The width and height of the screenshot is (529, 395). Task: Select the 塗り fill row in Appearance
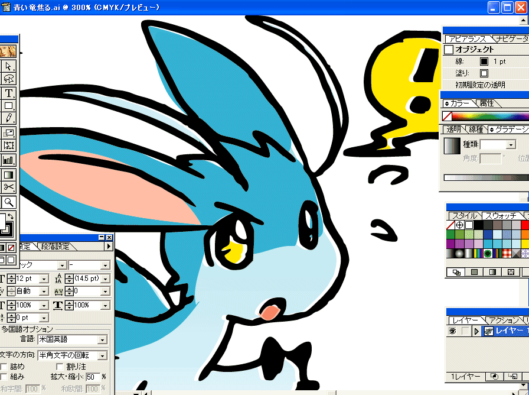pyautogui.click(x=485, y=73)
